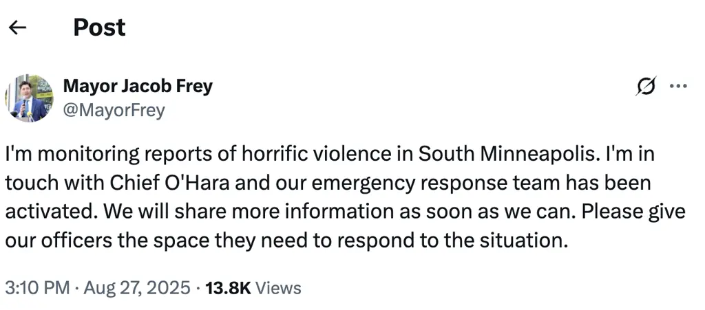Open the Mayor Jacob Frey display name link
This screenshot has width=705, height=310.
coord(138,87)
